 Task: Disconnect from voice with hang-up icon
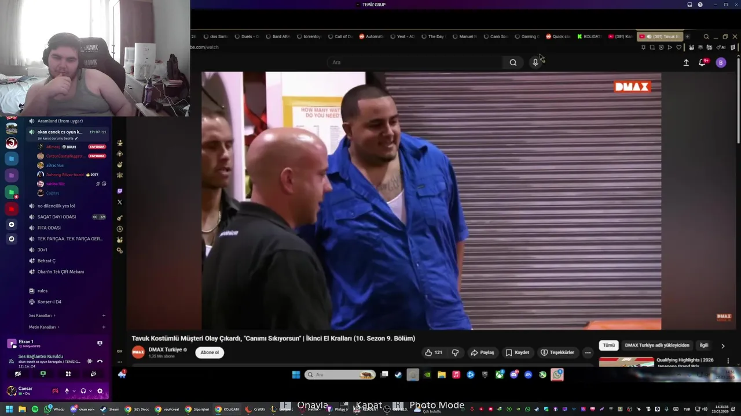[x=100, y=361]
